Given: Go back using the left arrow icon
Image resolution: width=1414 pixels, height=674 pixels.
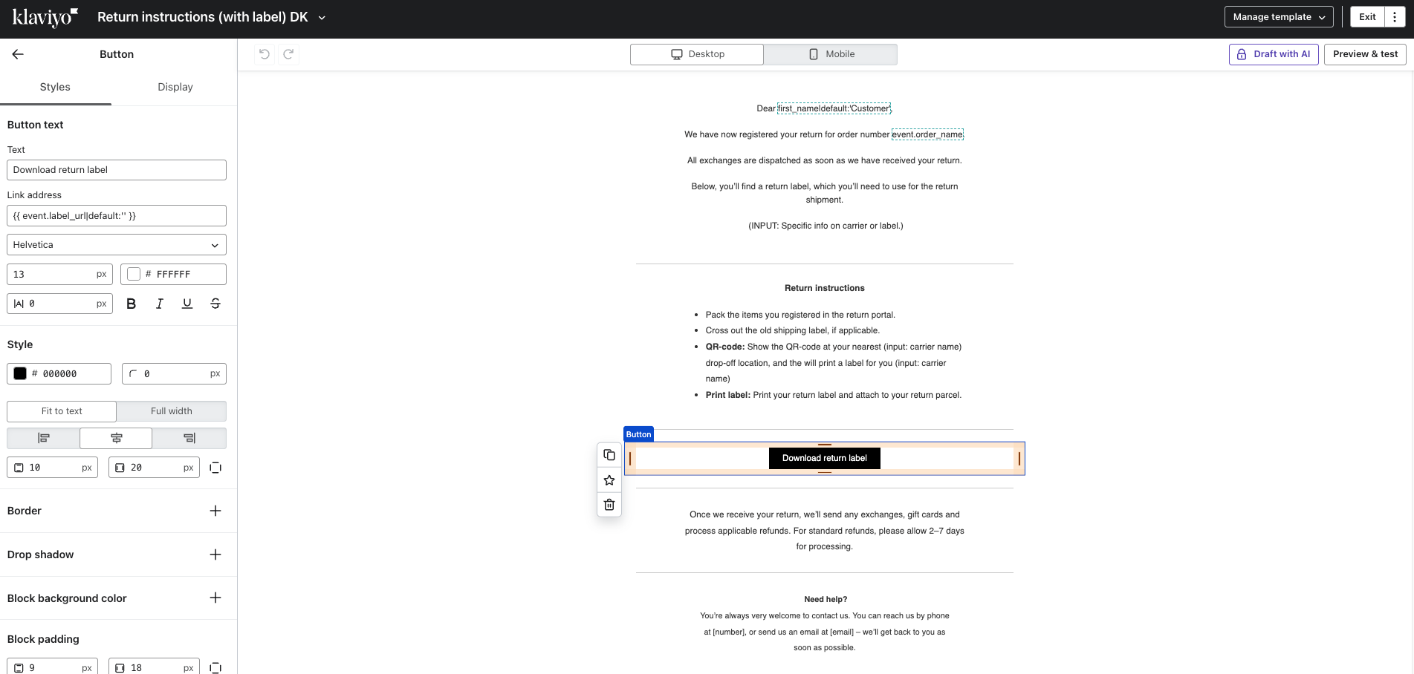Looking at the screenshot, I should coord(18,54).
